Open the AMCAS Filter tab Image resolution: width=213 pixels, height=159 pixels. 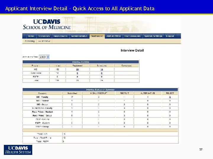(x=114, y=36)
